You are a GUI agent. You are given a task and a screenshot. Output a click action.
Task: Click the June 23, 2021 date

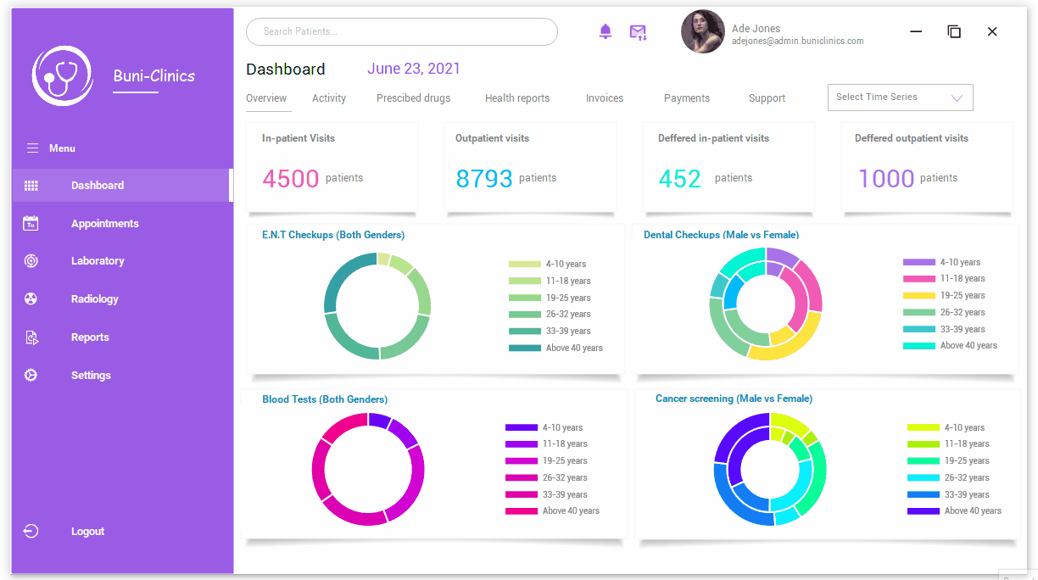coord(414,69)
